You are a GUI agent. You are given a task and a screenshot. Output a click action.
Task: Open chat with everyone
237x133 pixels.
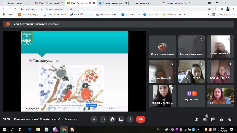pos(213,119)
